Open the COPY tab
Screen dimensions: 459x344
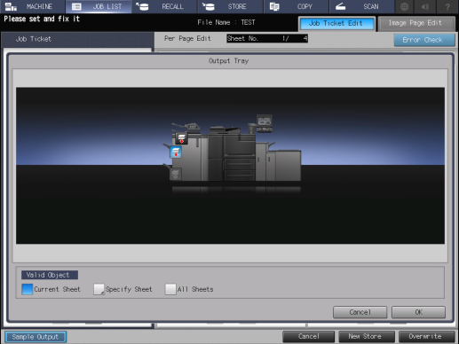point(297,6)
